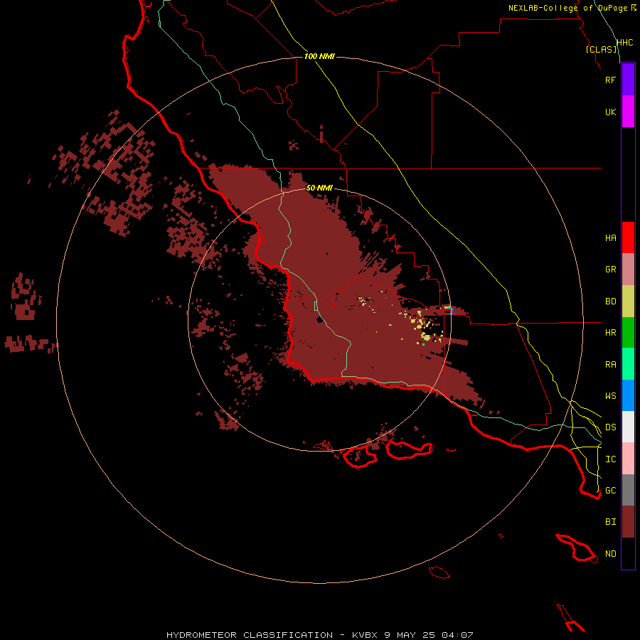Click the ND legend label
This screenshot has height=640, width=640.
click(610, 554)
